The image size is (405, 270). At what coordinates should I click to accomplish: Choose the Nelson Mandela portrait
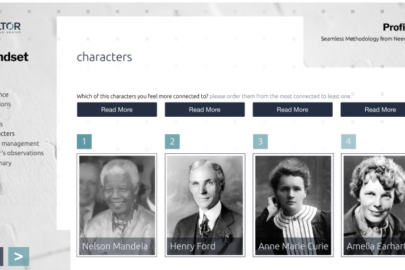click(x=117, y=205)
